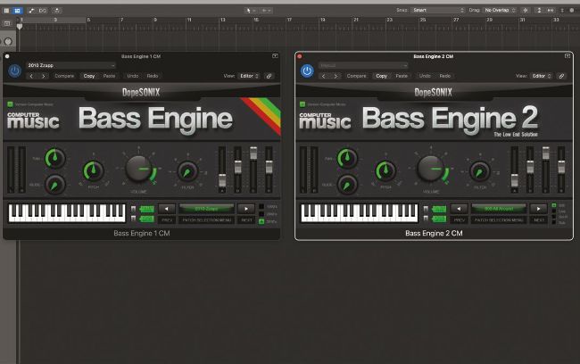Screen dimensions: 580x364
Task: Click Redo in Bass Engine 1 CM
Action: click(x=153, y=76)
